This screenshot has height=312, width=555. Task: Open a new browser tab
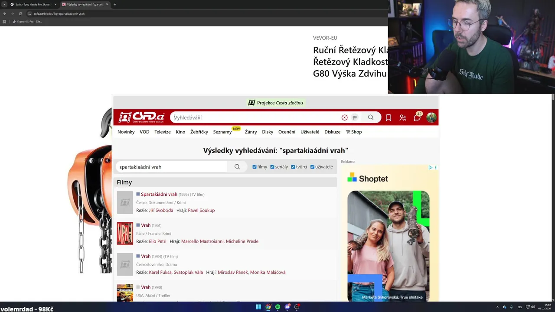click(x=114, y=4)
